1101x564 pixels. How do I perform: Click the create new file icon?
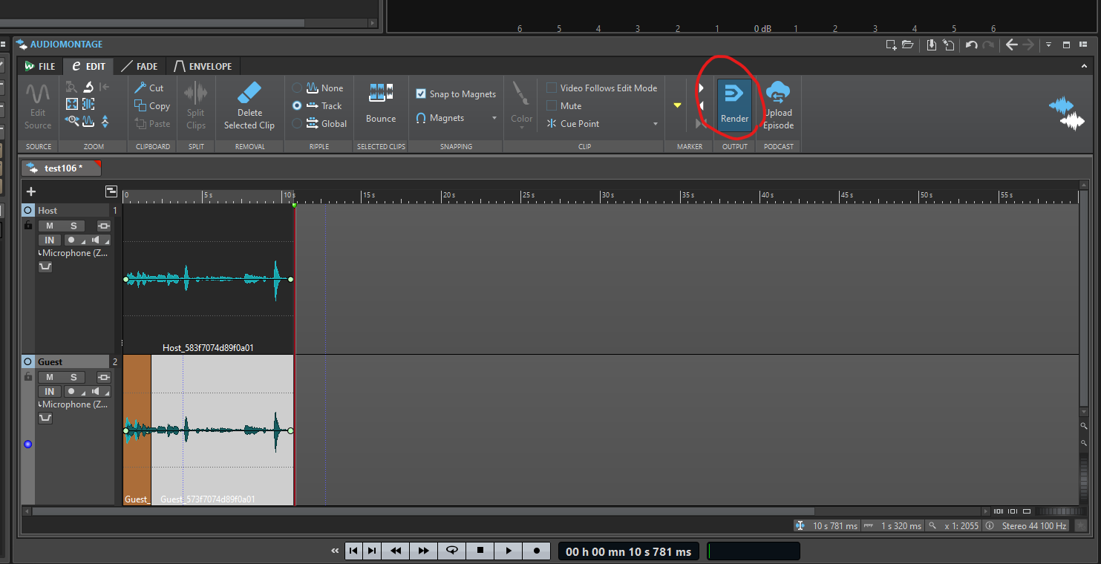(x=891, y=45)
